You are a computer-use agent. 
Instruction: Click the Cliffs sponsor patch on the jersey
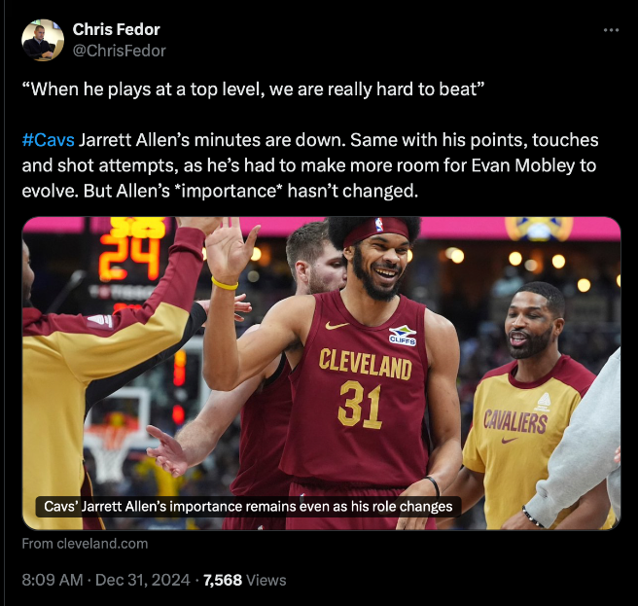pos(402,336)
